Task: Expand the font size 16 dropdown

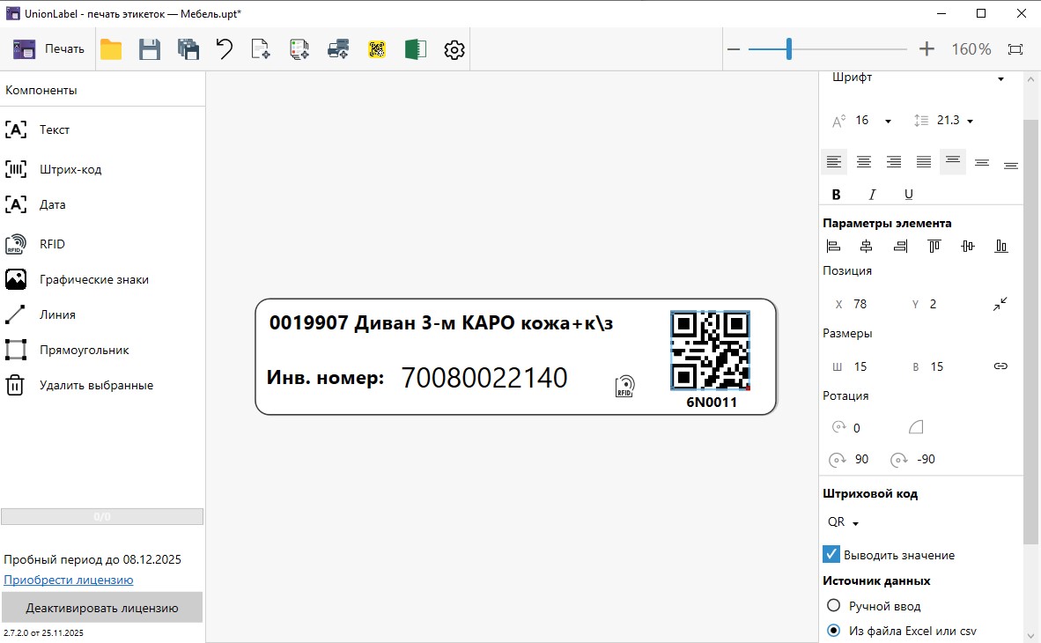Action: [x=888, y=120]
